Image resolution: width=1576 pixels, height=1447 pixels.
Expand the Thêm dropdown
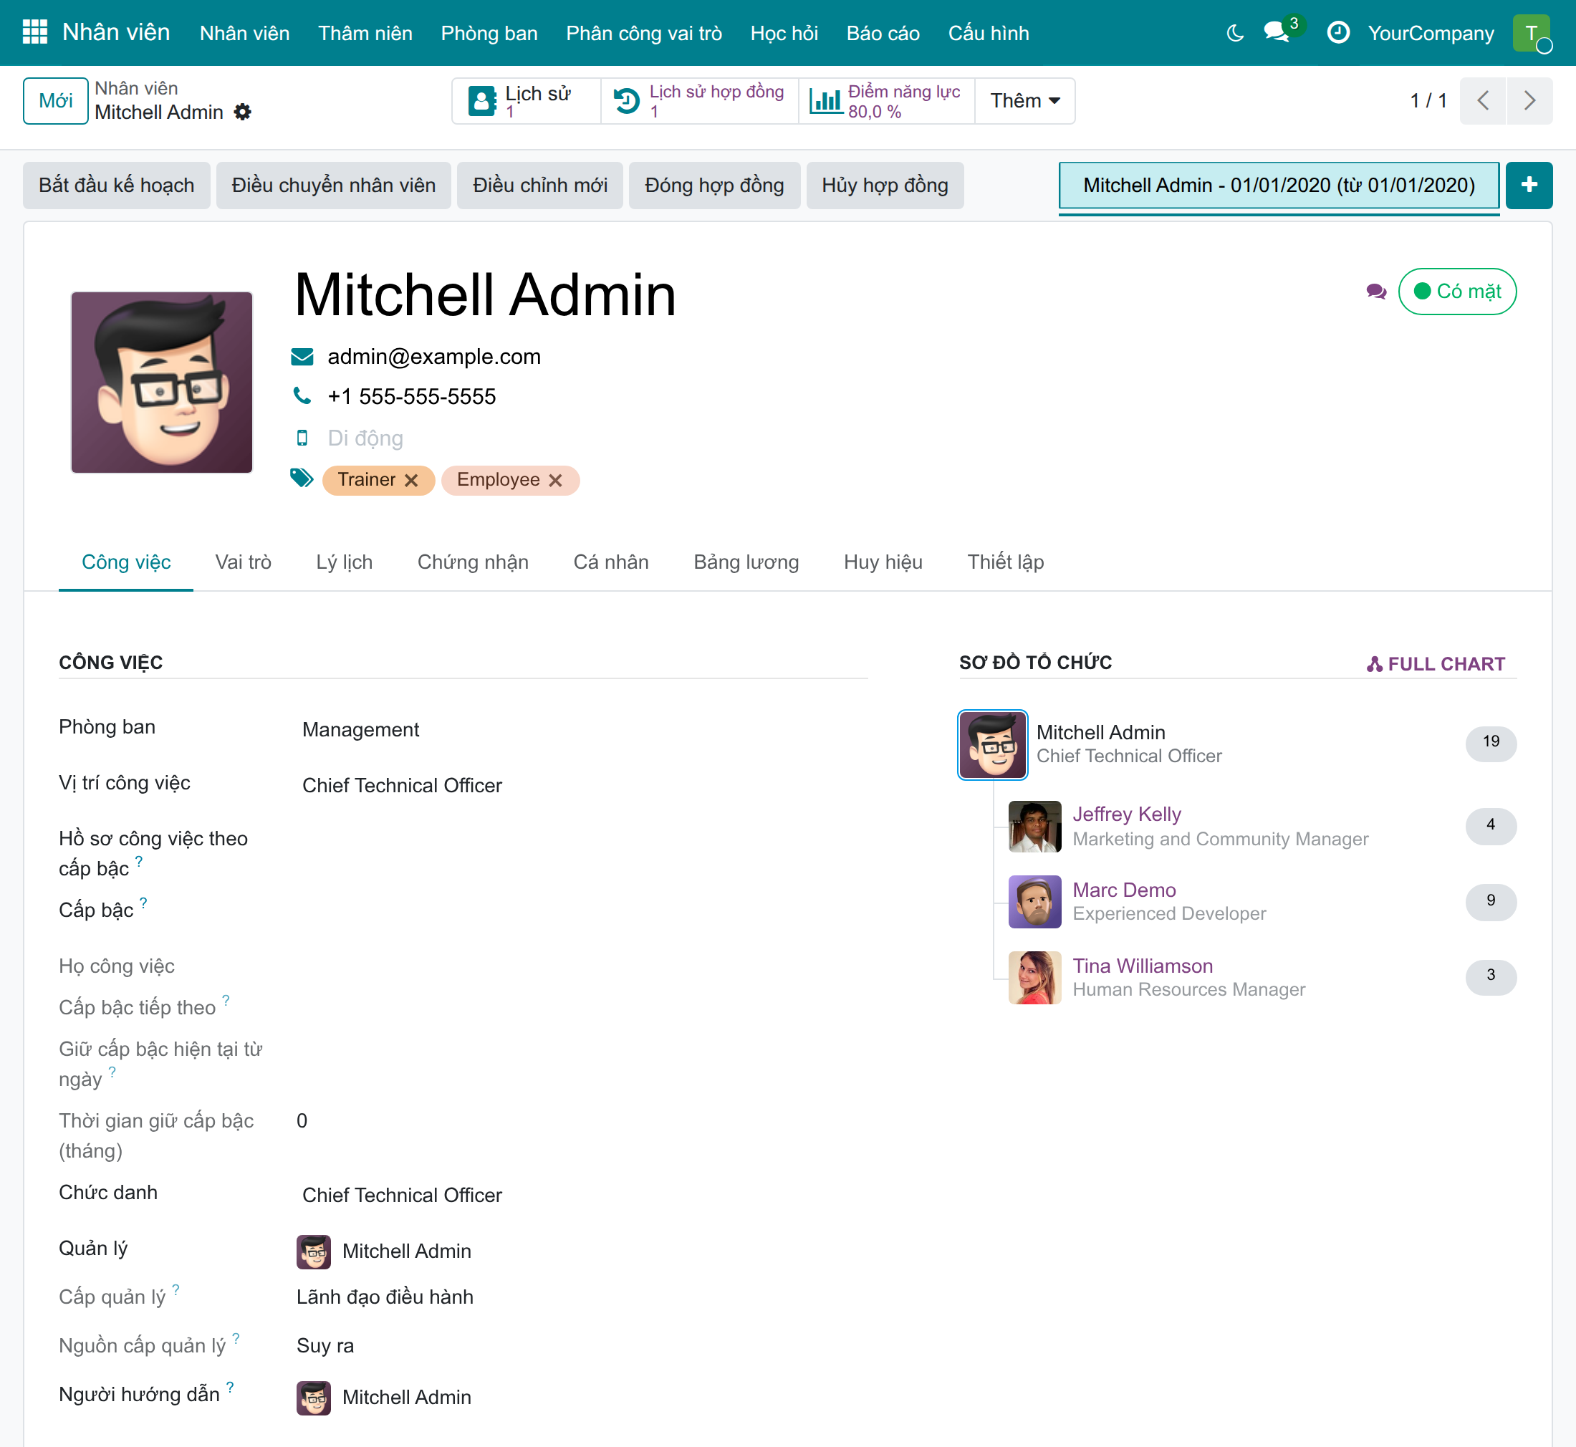tap(1024, 101)
